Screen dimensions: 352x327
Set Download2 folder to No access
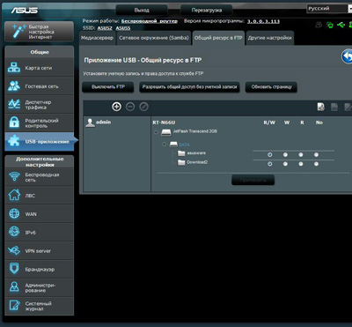click(316, 164)
